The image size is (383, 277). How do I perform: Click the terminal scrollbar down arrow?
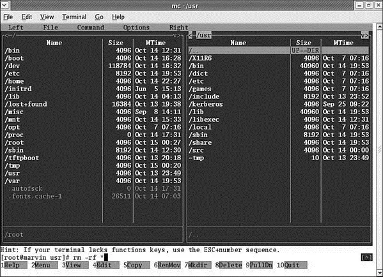click(379, 273)
